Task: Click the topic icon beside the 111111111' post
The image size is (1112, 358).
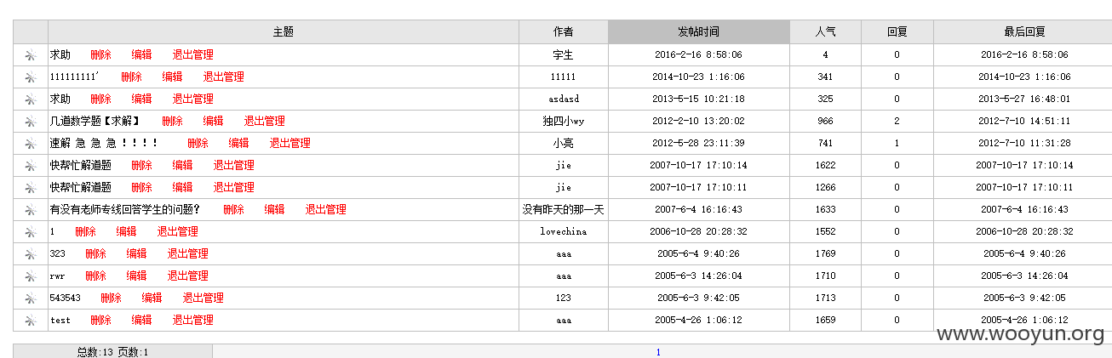Action: click(x=31, y=77)
